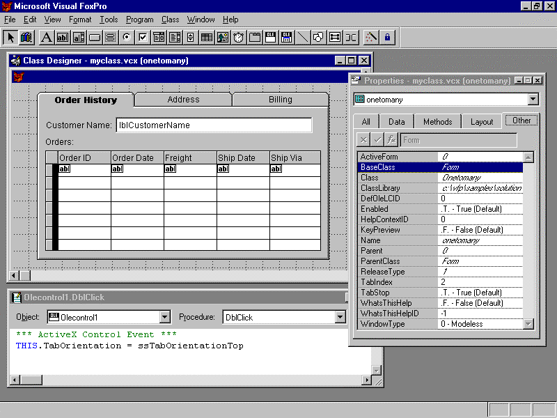Pick the Command Button control tool
This screenshot has height=418, width=557.
pos(95,38)
